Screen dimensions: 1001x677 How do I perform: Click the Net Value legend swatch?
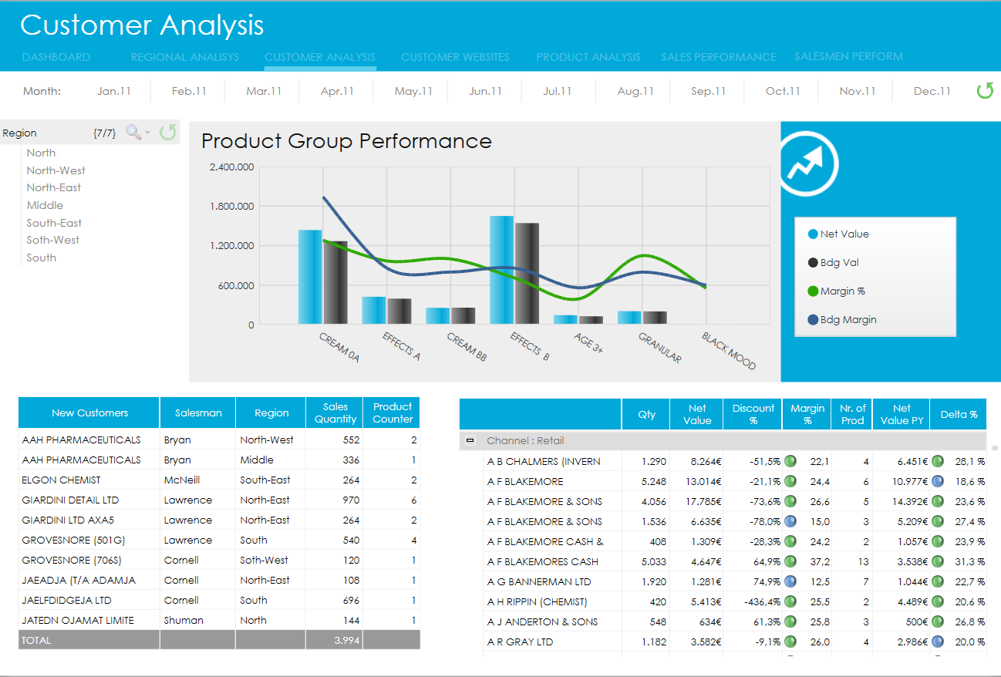coord(813,234)
